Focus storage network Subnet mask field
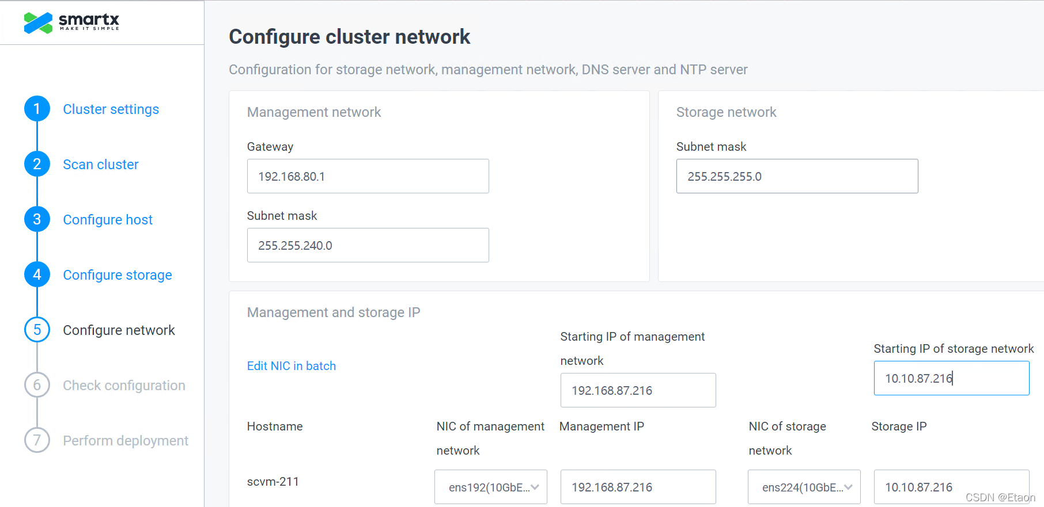The image size is (1044, 507). pyautogui.click(x=797, y=176)
